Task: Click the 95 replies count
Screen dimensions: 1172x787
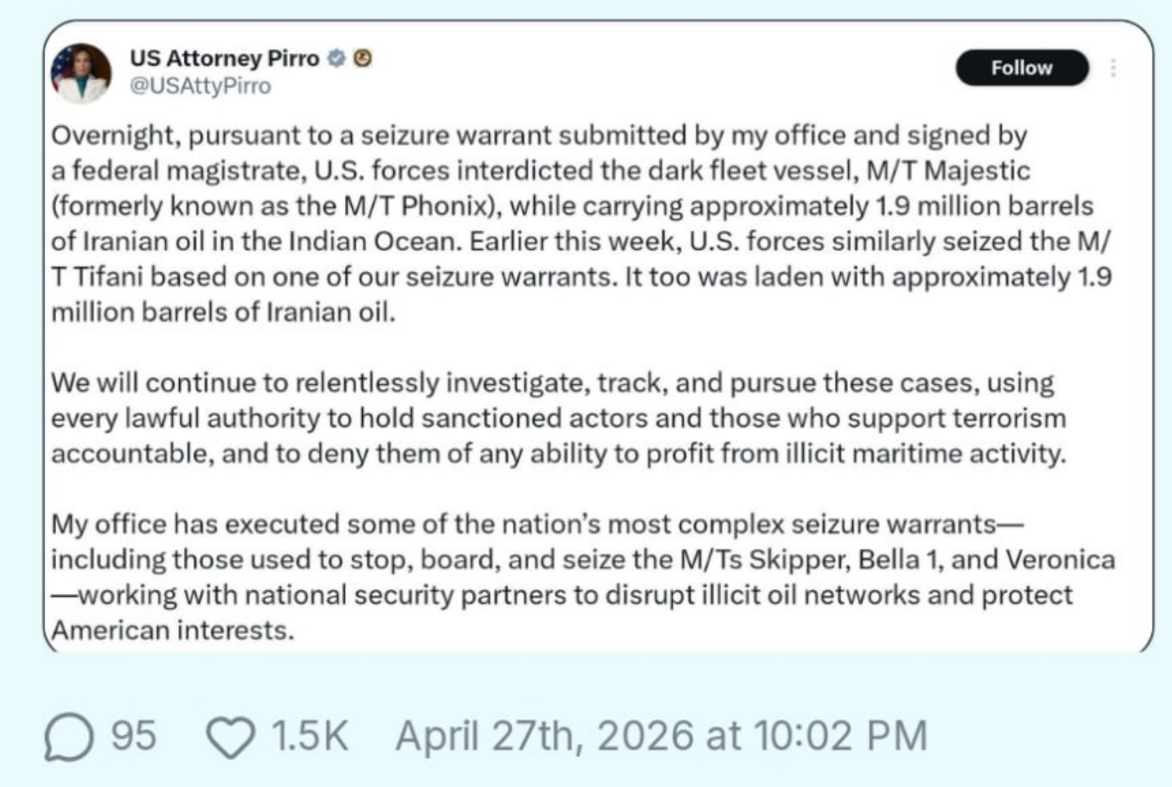Action: click(x=134, y=736)
